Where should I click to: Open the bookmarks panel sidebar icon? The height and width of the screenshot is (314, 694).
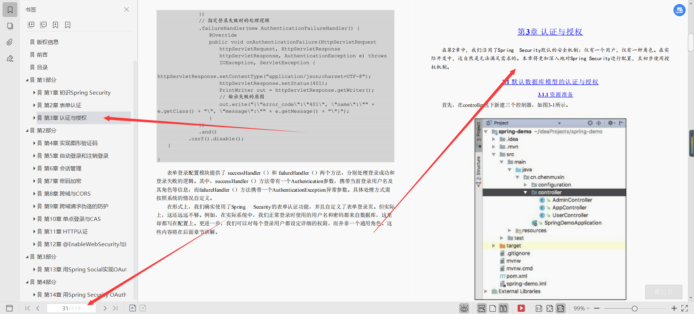pyautogui.click(x=10, y=10)
